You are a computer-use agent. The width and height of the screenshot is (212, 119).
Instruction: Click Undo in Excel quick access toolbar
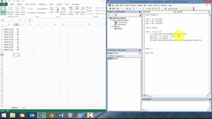(x=9, y=1)
